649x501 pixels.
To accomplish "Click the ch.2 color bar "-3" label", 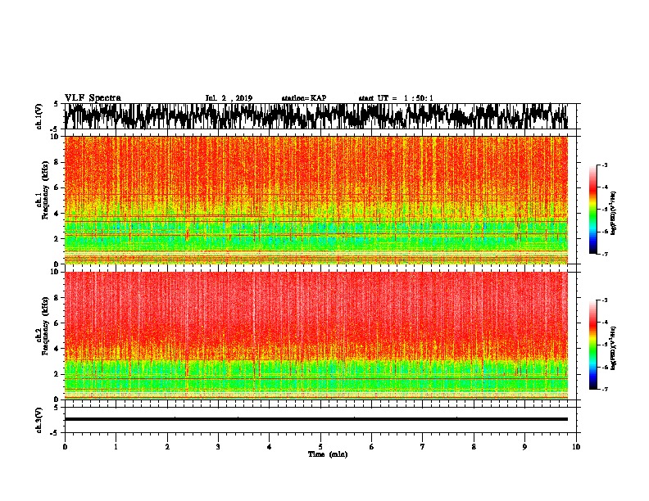I will pos(605,300).
